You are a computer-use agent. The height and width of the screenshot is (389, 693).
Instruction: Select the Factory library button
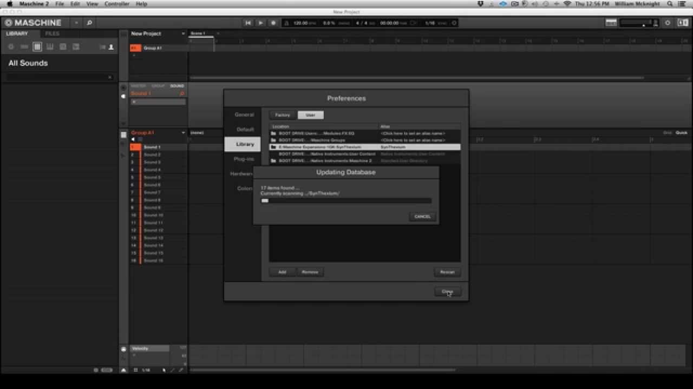[283, 115]
